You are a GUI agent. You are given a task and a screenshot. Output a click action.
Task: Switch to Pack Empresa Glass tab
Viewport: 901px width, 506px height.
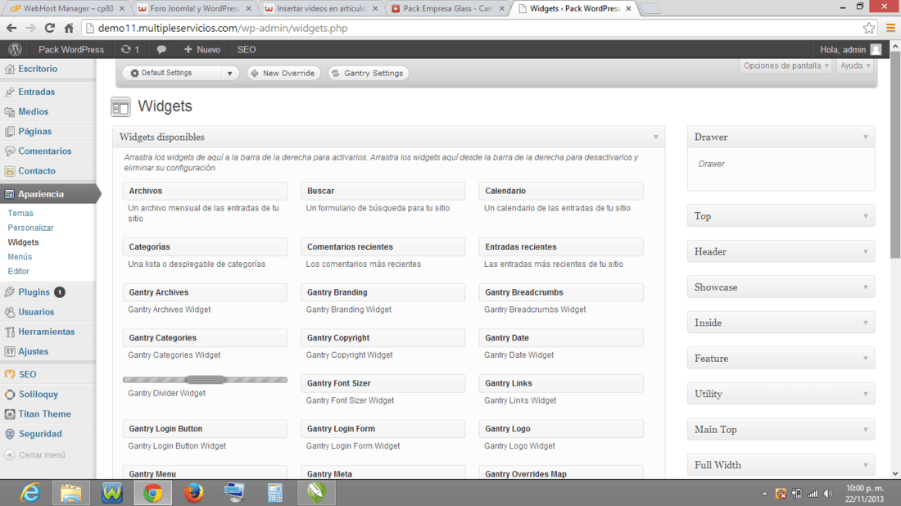click(447, 9)
